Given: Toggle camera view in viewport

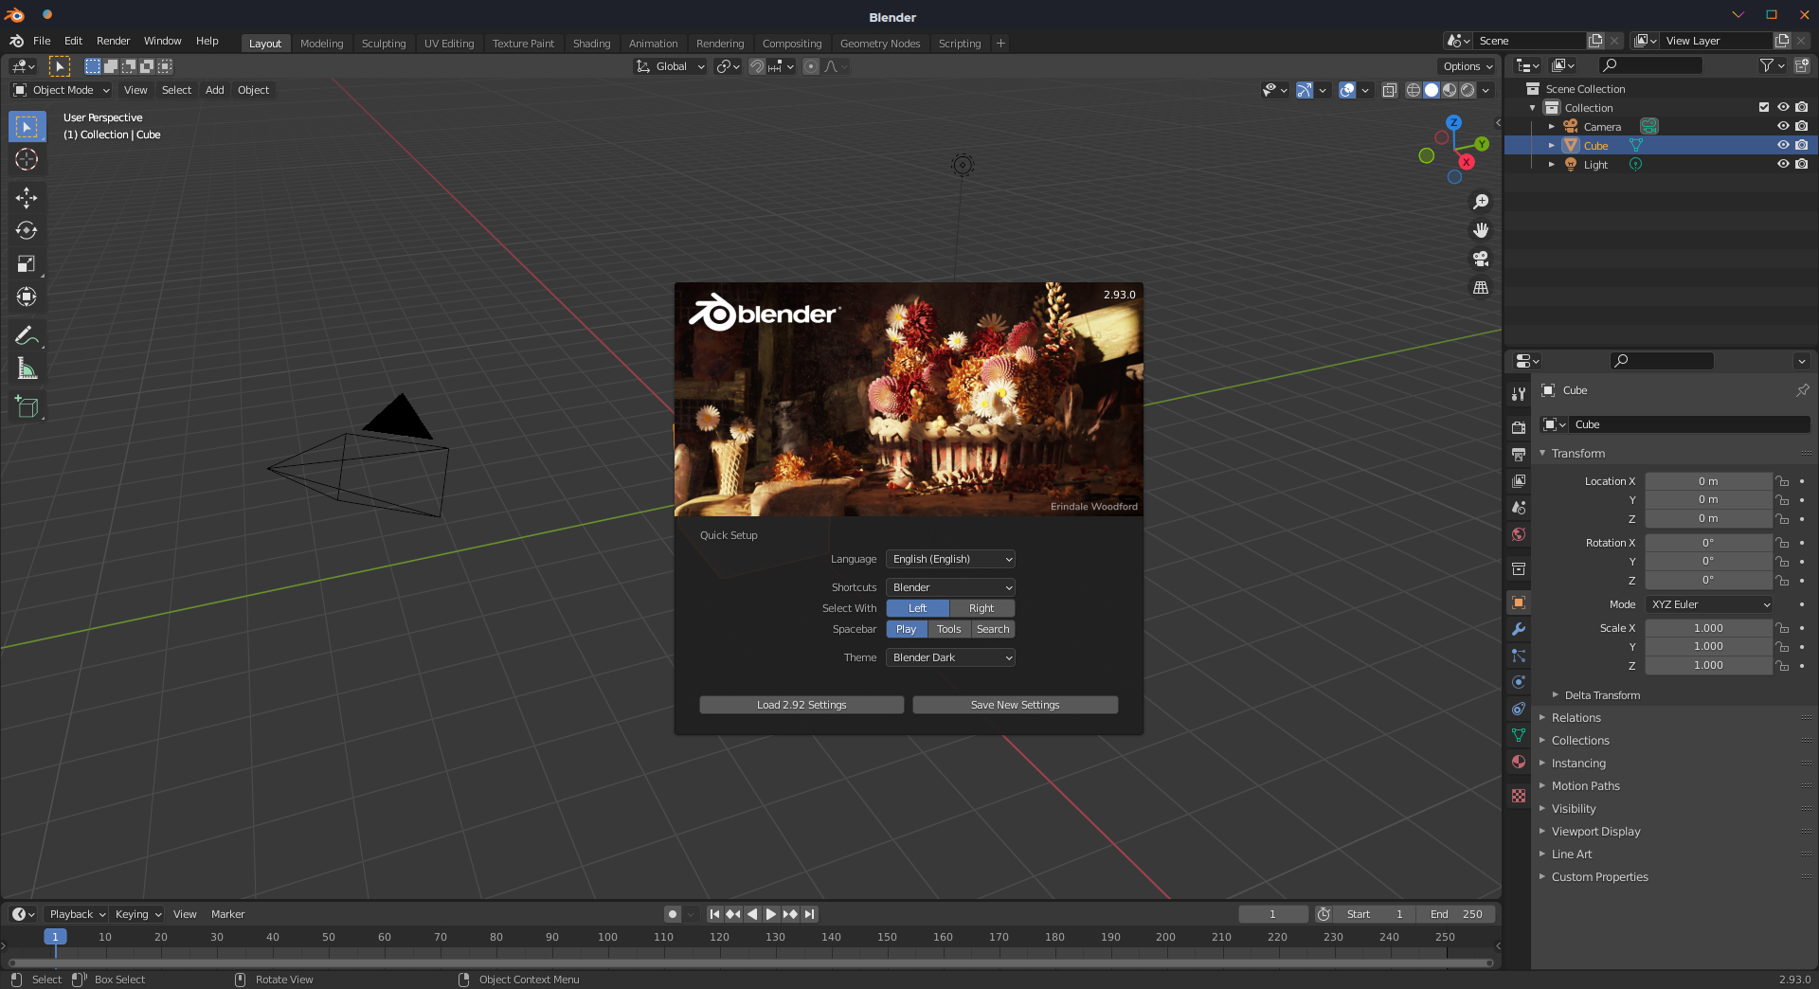Looking at the screenshot, I should pyautogui.click(x=1481, y=259).
